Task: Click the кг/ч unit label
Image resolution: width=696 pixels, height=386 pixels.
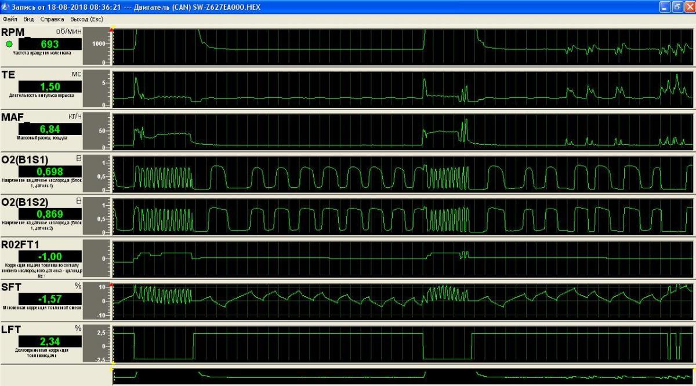Action: 75,116
